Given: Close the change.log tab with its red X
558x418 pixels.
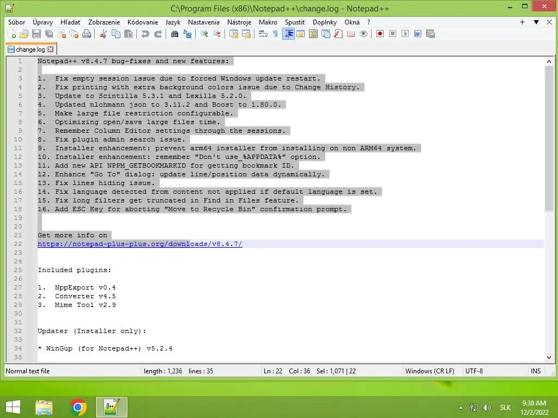Looking at the screenshot, I should click(51, 50).
